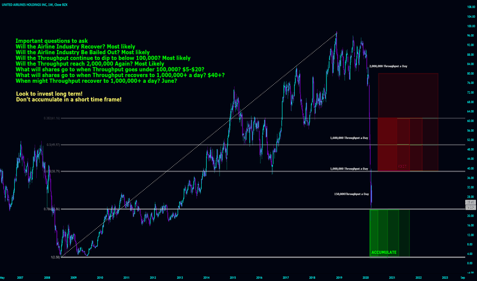This screenshot has width=477, height=281.
Task: Select the 100.00 price axis label
Action: pyautogui.click(x=471, y=26)
